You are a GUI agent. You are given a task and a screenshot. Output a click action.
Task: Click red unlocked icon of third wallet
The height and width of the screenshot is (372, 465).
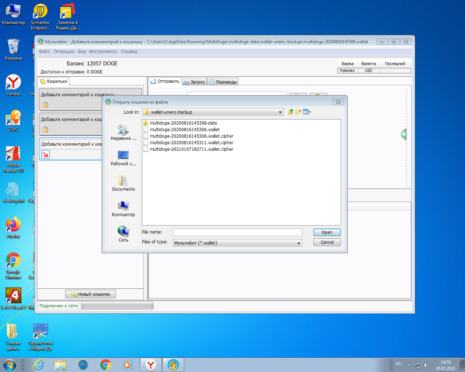point(45,155)
